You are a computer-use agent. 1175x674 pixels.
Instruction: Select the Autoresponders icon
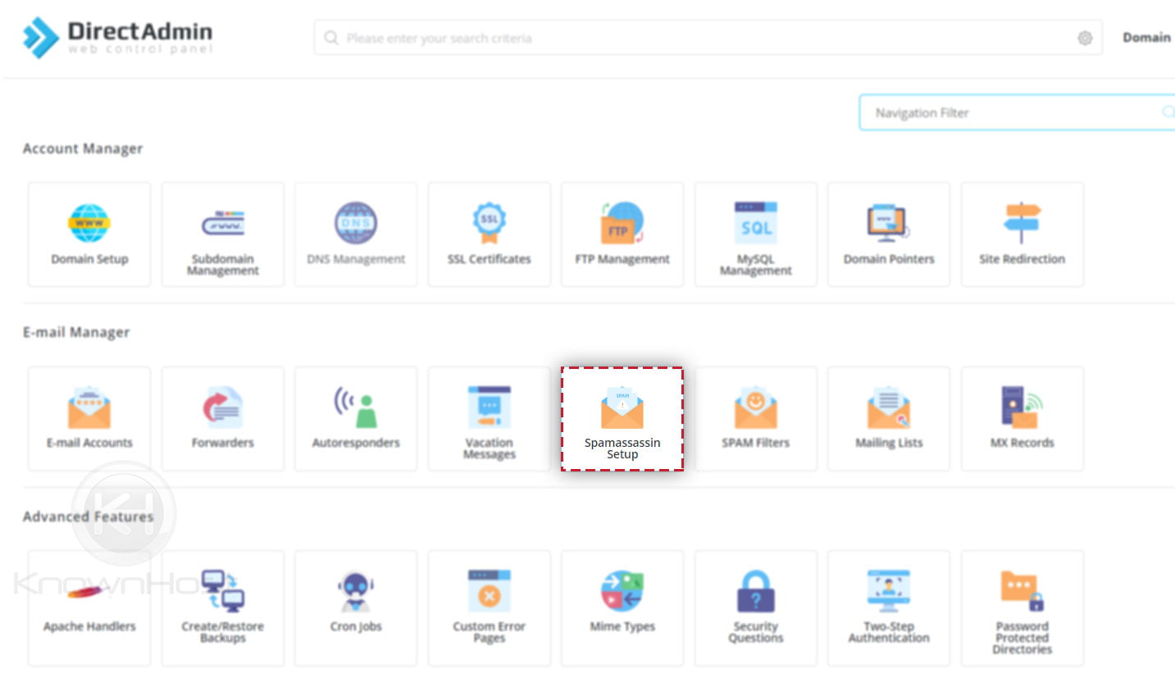(x=355, y=418)
